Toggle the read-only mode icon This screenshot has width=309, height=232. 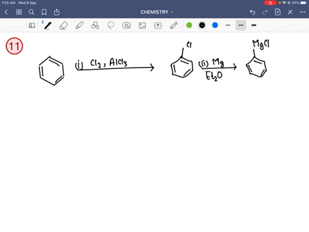click(32, 26)
